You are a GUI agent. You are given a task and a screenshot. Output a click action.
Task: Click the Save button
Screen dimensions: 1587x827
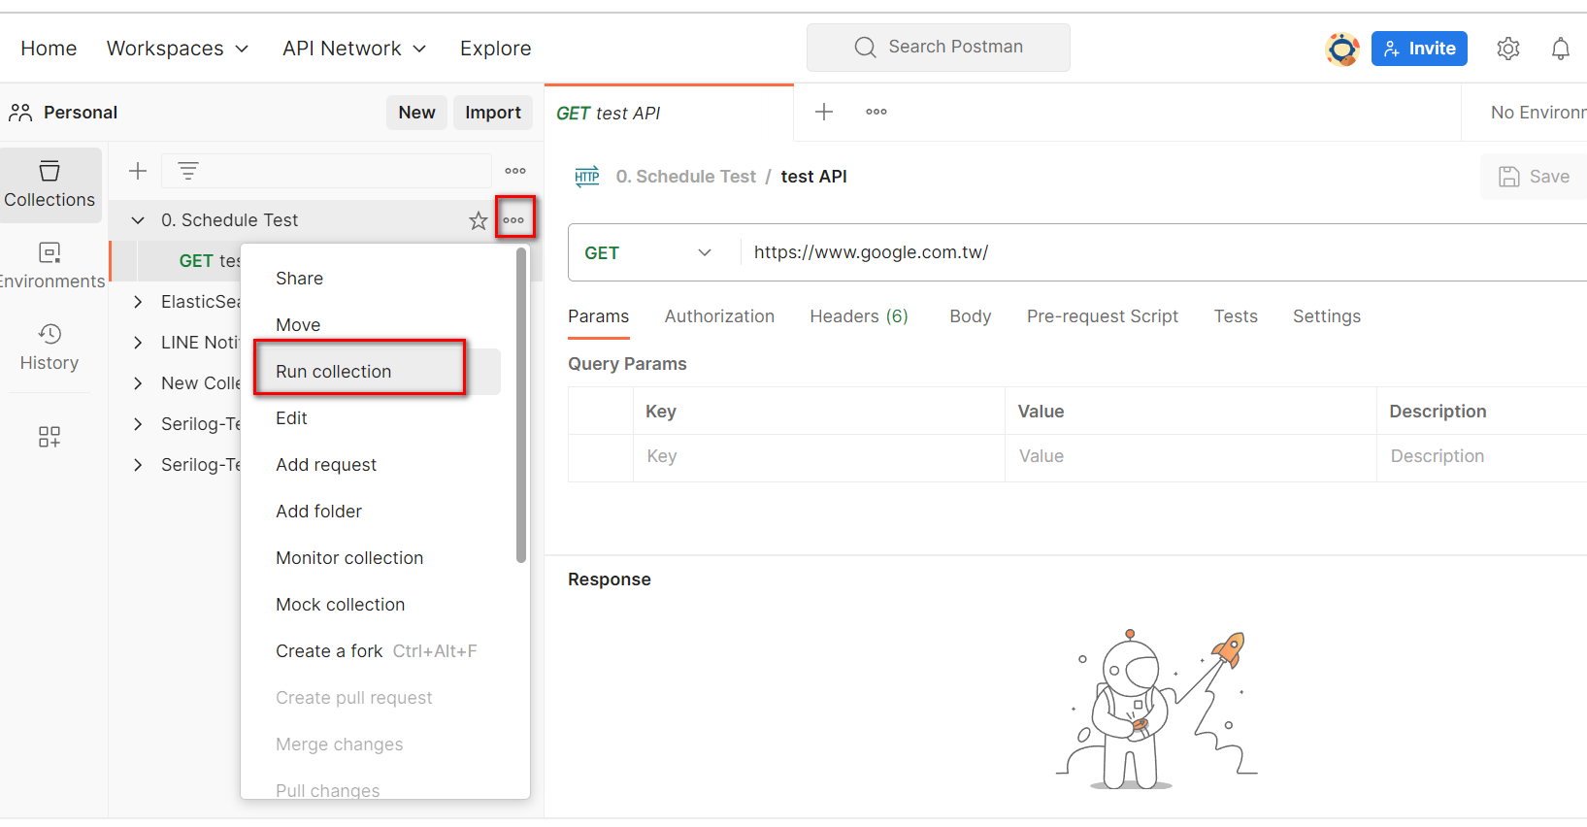click(1534, 177)
